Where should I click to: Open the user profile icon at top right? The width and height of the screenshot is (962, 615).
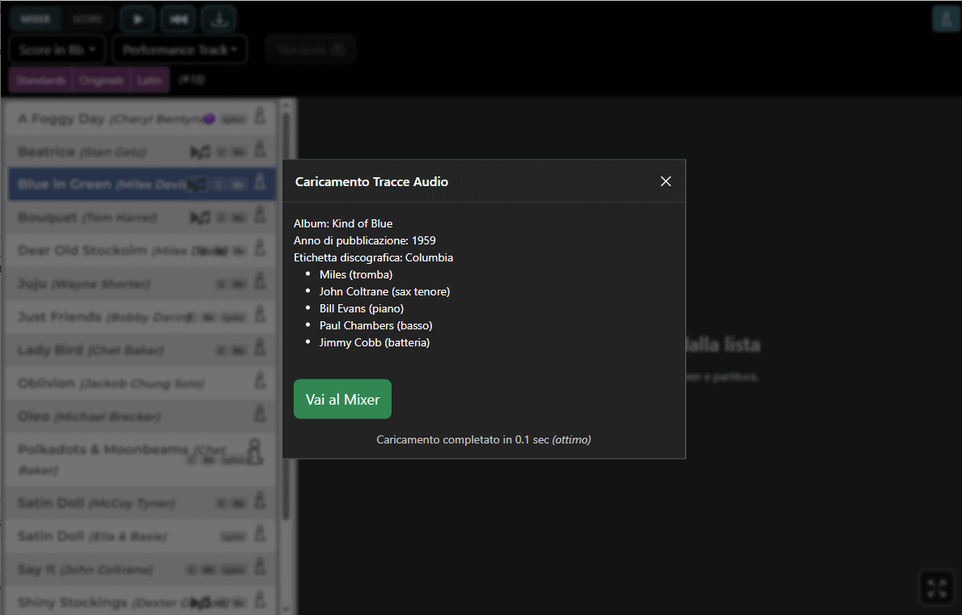point(946,19)
